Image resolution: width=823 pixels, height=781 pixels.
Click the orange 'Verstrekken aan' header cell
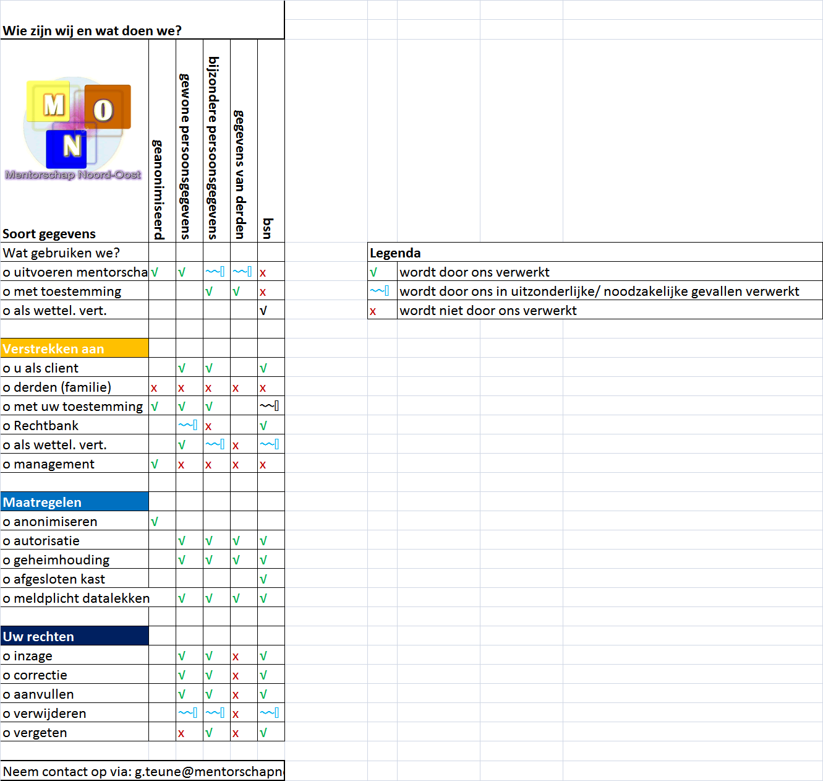[74, 348]
